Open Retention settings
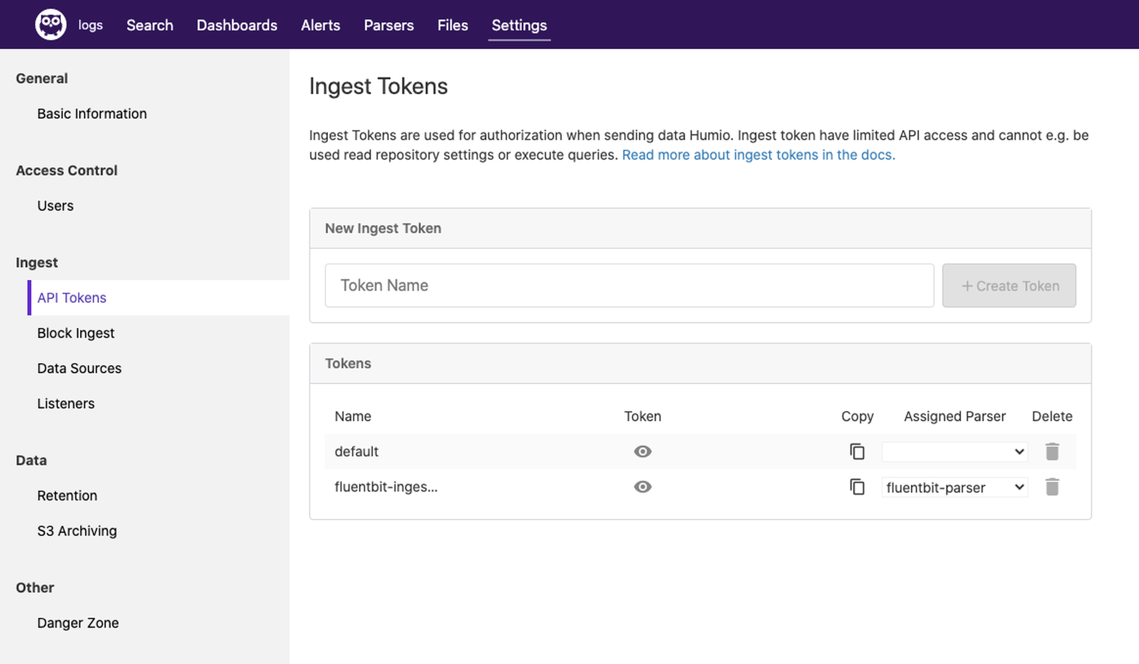This screenshot has height=664, width=1139. pos(67,495)
